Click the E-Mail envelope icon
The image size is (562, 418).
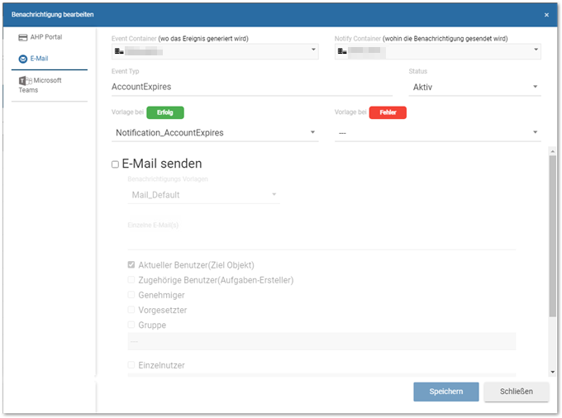[23, 59]
